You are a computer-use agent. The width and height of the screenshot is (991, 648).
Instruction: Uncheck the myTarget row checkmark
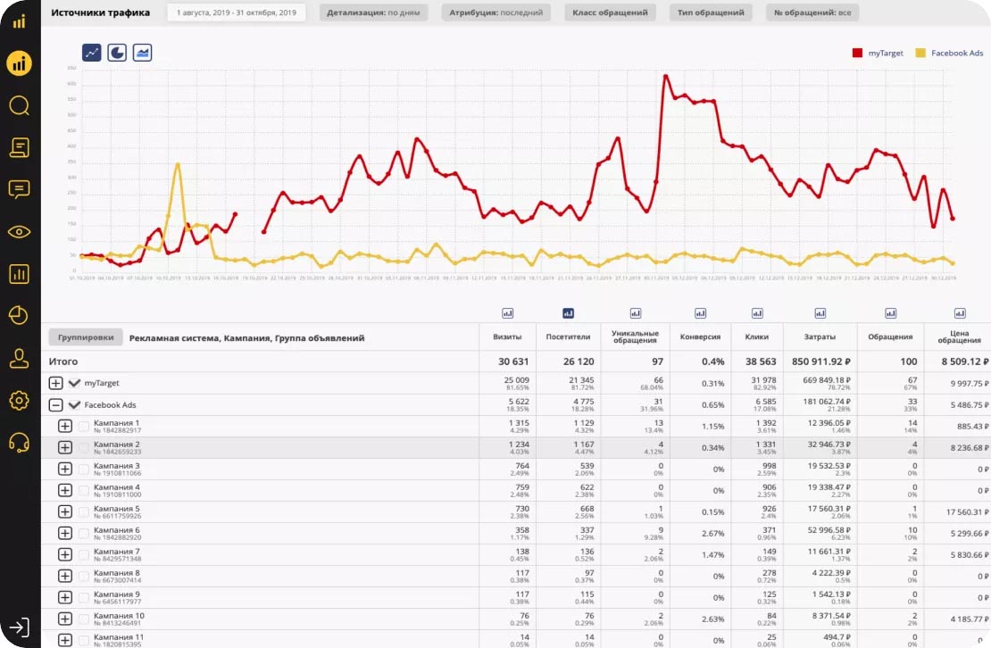click(75, 383)
